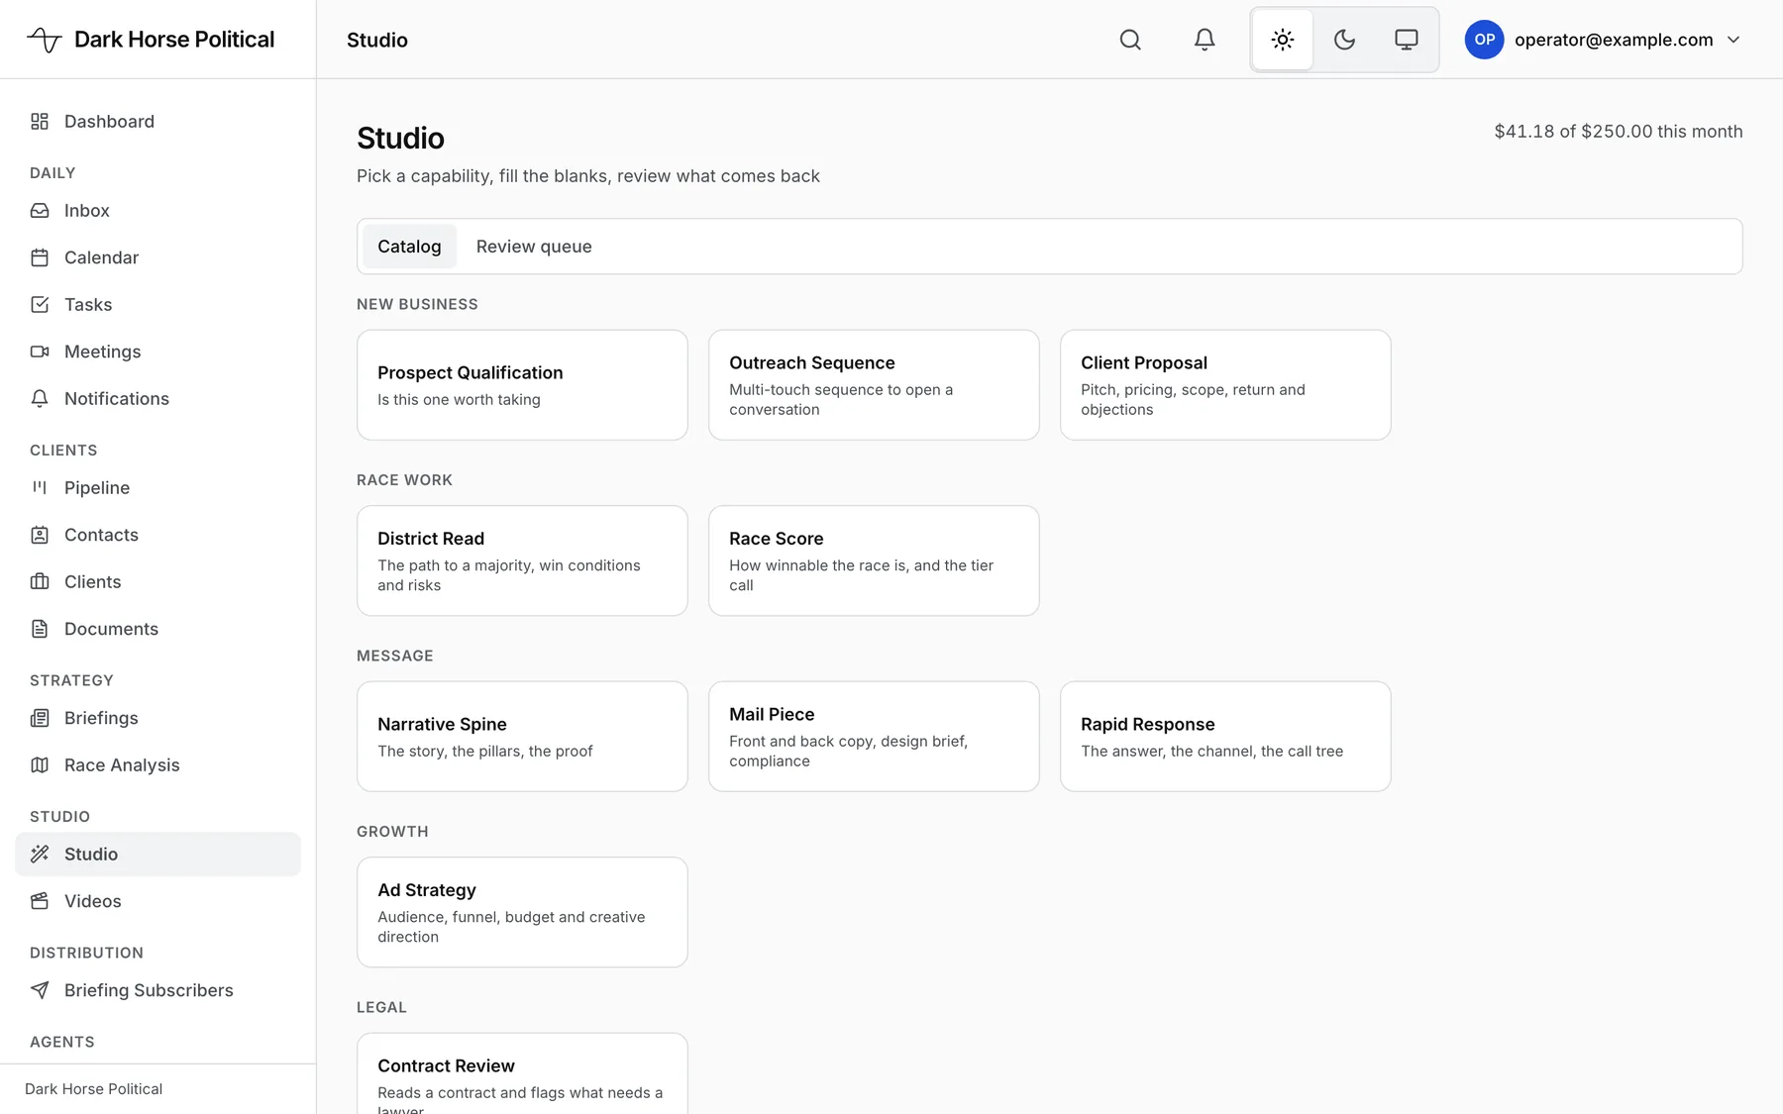The height and width of the screenshot is (1114, 1783).
Task: Switch to the Review queue tab
Action: (534, 247)
